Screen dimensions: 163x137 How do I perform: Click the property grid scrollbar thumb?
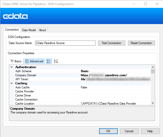[153, 71]
